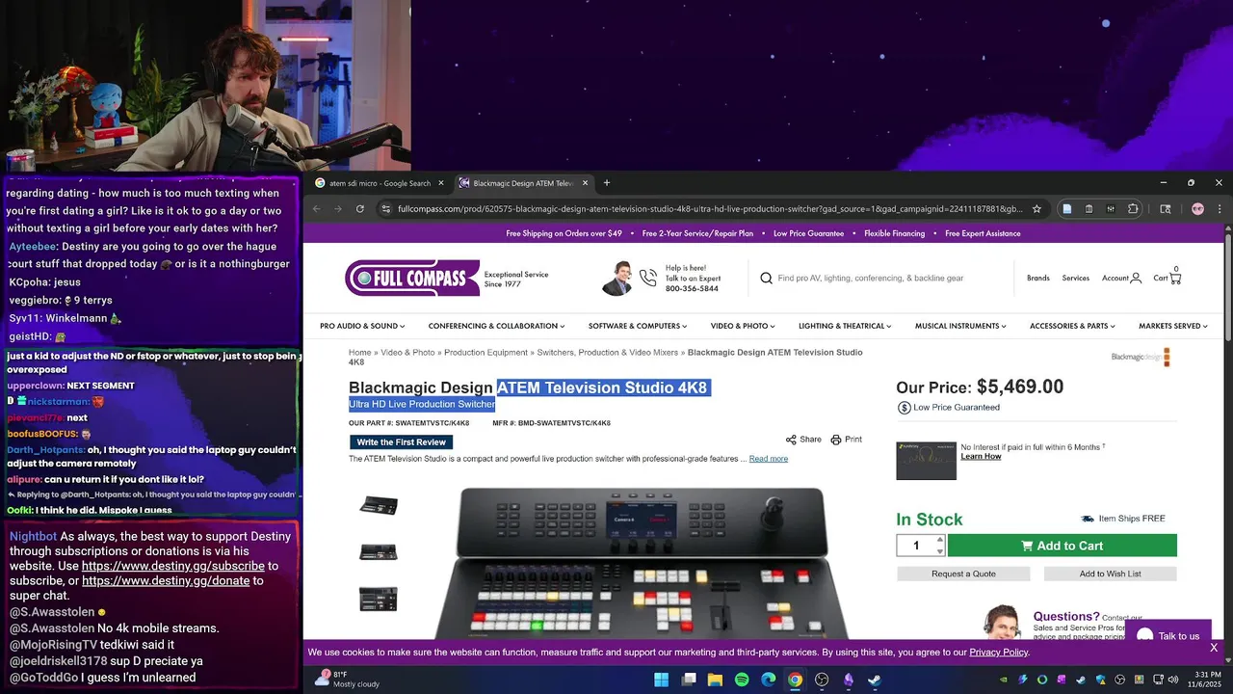Image resolution: width=1233 pixels, height=694 pixels.
Task: Open 'Production Equipment' breadcrumb
Action: 485,353
